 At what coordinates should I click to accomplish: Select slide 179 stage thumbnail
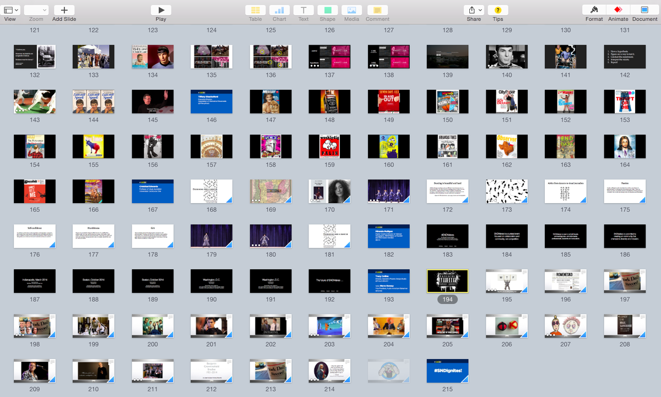coord(212,236)
